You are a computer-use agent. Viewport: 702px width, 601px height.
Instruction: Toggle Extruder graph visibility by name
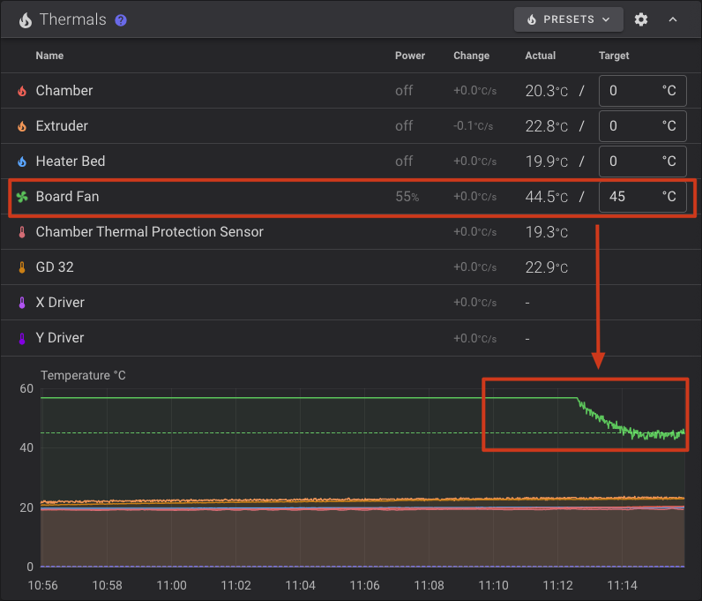coord(62,126)
